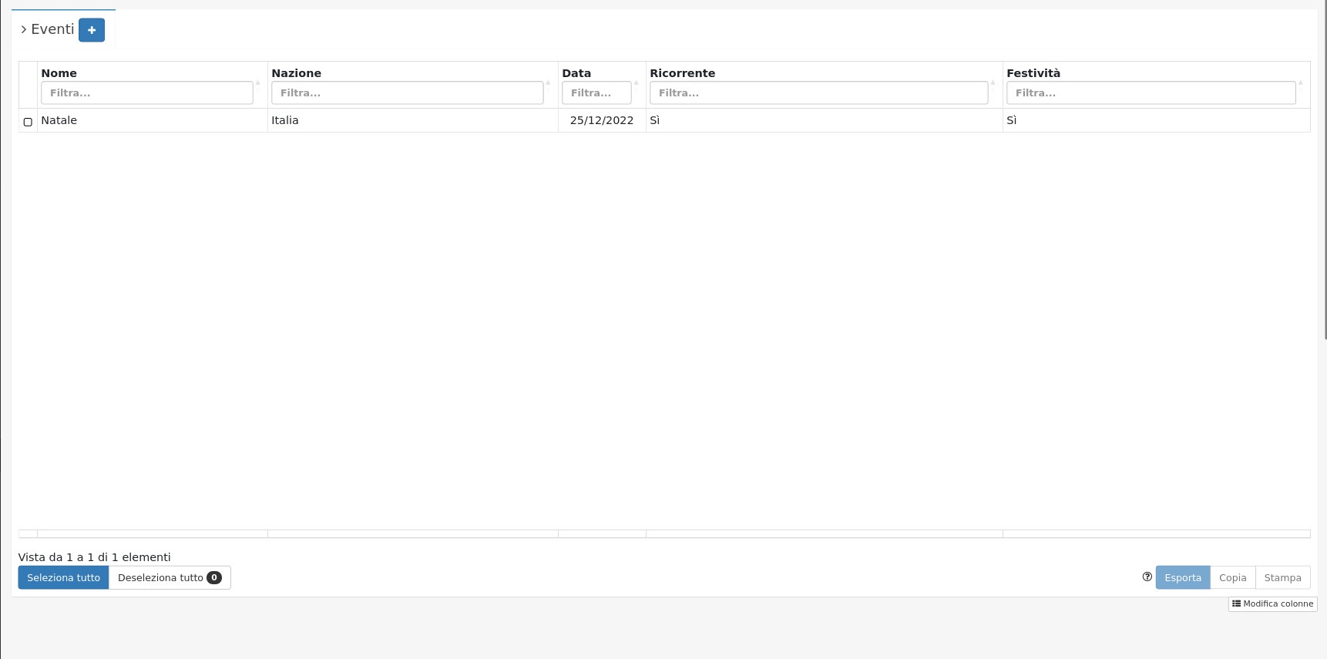This screenshot has width=1327, height=659.
Task: Focus the Data filter input field
Action: (x=596, y=93)
